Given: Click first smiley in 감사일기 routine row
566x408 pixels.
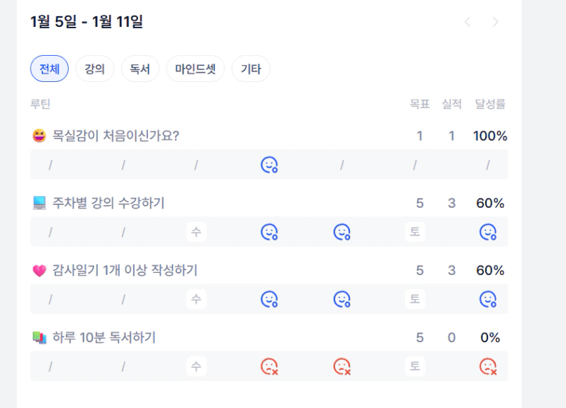Looking at the screenshot, I should (269, 299).
